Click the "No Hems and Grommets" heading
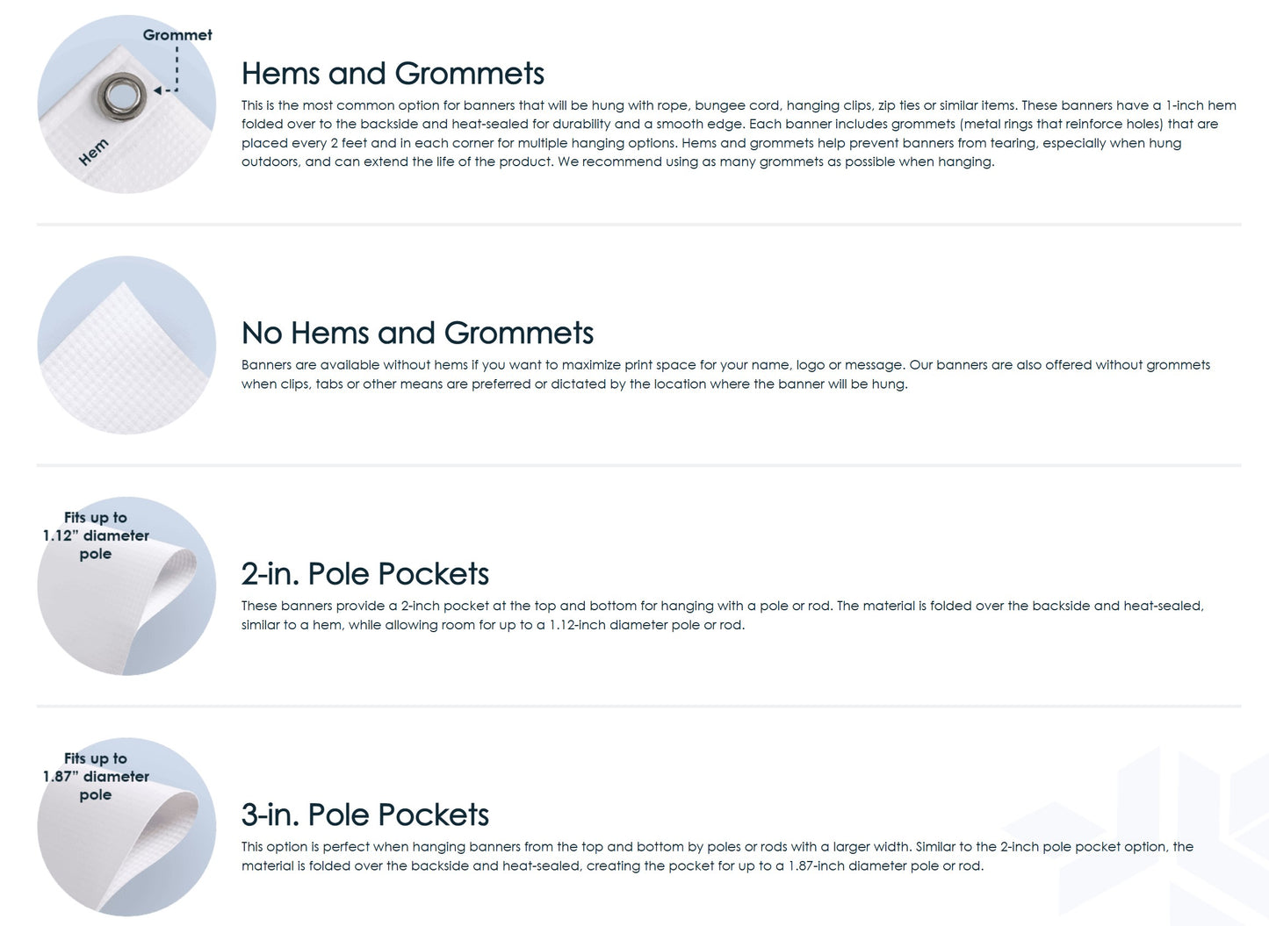The image size is (1269, 926). (417, 334)
